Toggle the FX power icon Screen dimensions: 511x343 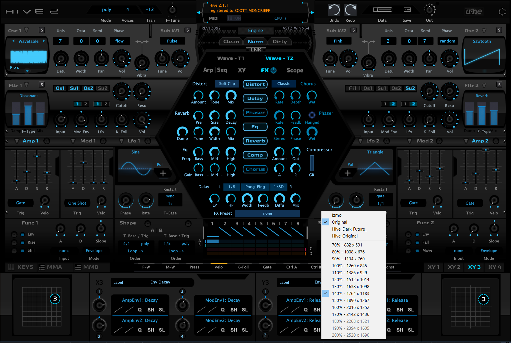click(273, 70)
